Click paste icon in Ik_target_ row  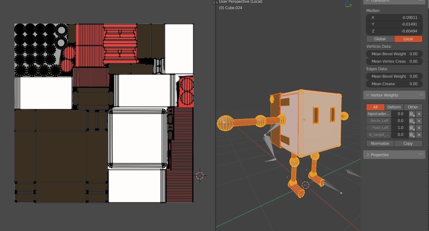[412, 135]
